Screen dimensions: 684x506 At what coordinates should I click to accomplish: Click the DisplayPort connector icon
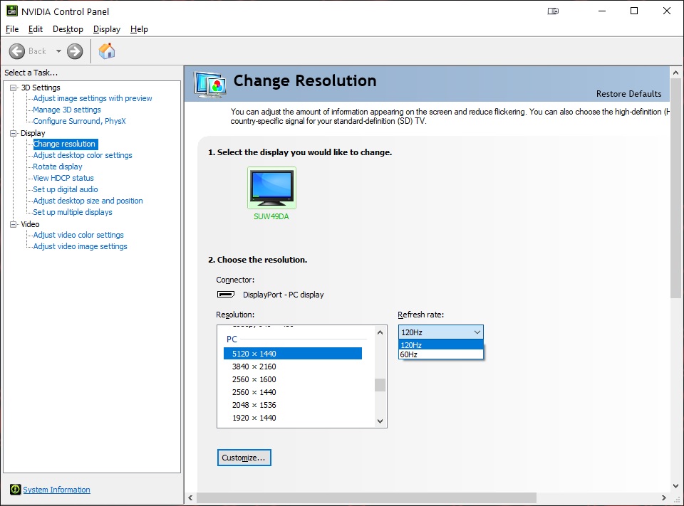coord(226,295)
